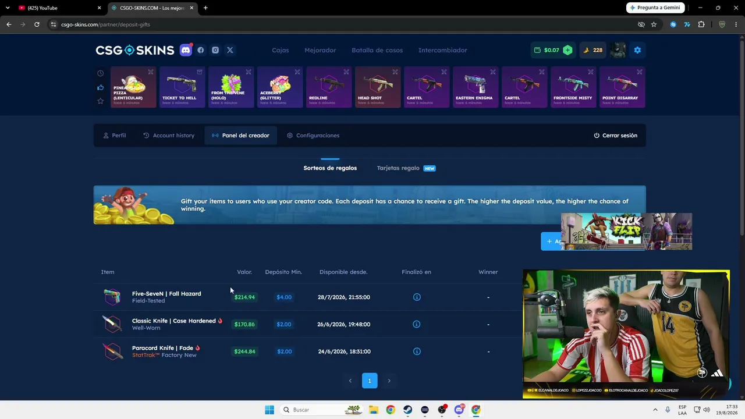The width and height of the screenshot is (745, 419).
Task: Go to the next page of gifts
Action: coord(389,381)
